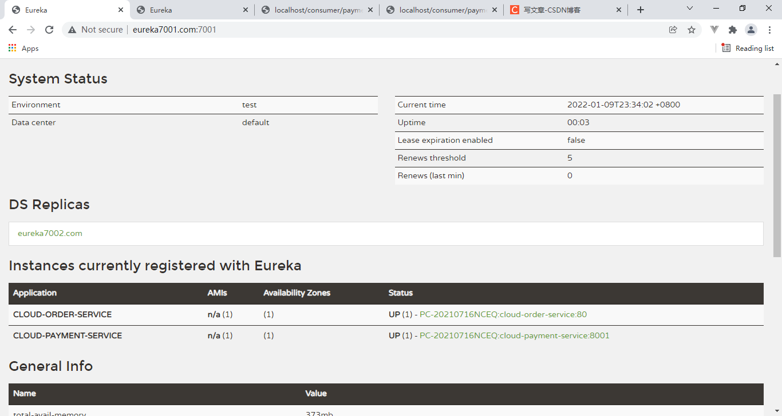
Task: Open the Reading list
Action: [748, 49]
